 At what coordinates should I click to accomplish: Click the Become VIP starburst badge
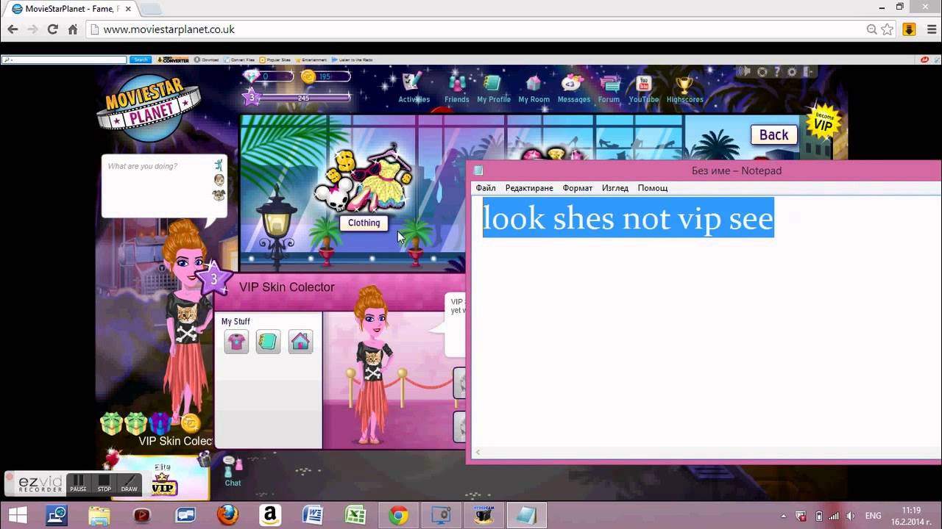click(x=822, y=123)
